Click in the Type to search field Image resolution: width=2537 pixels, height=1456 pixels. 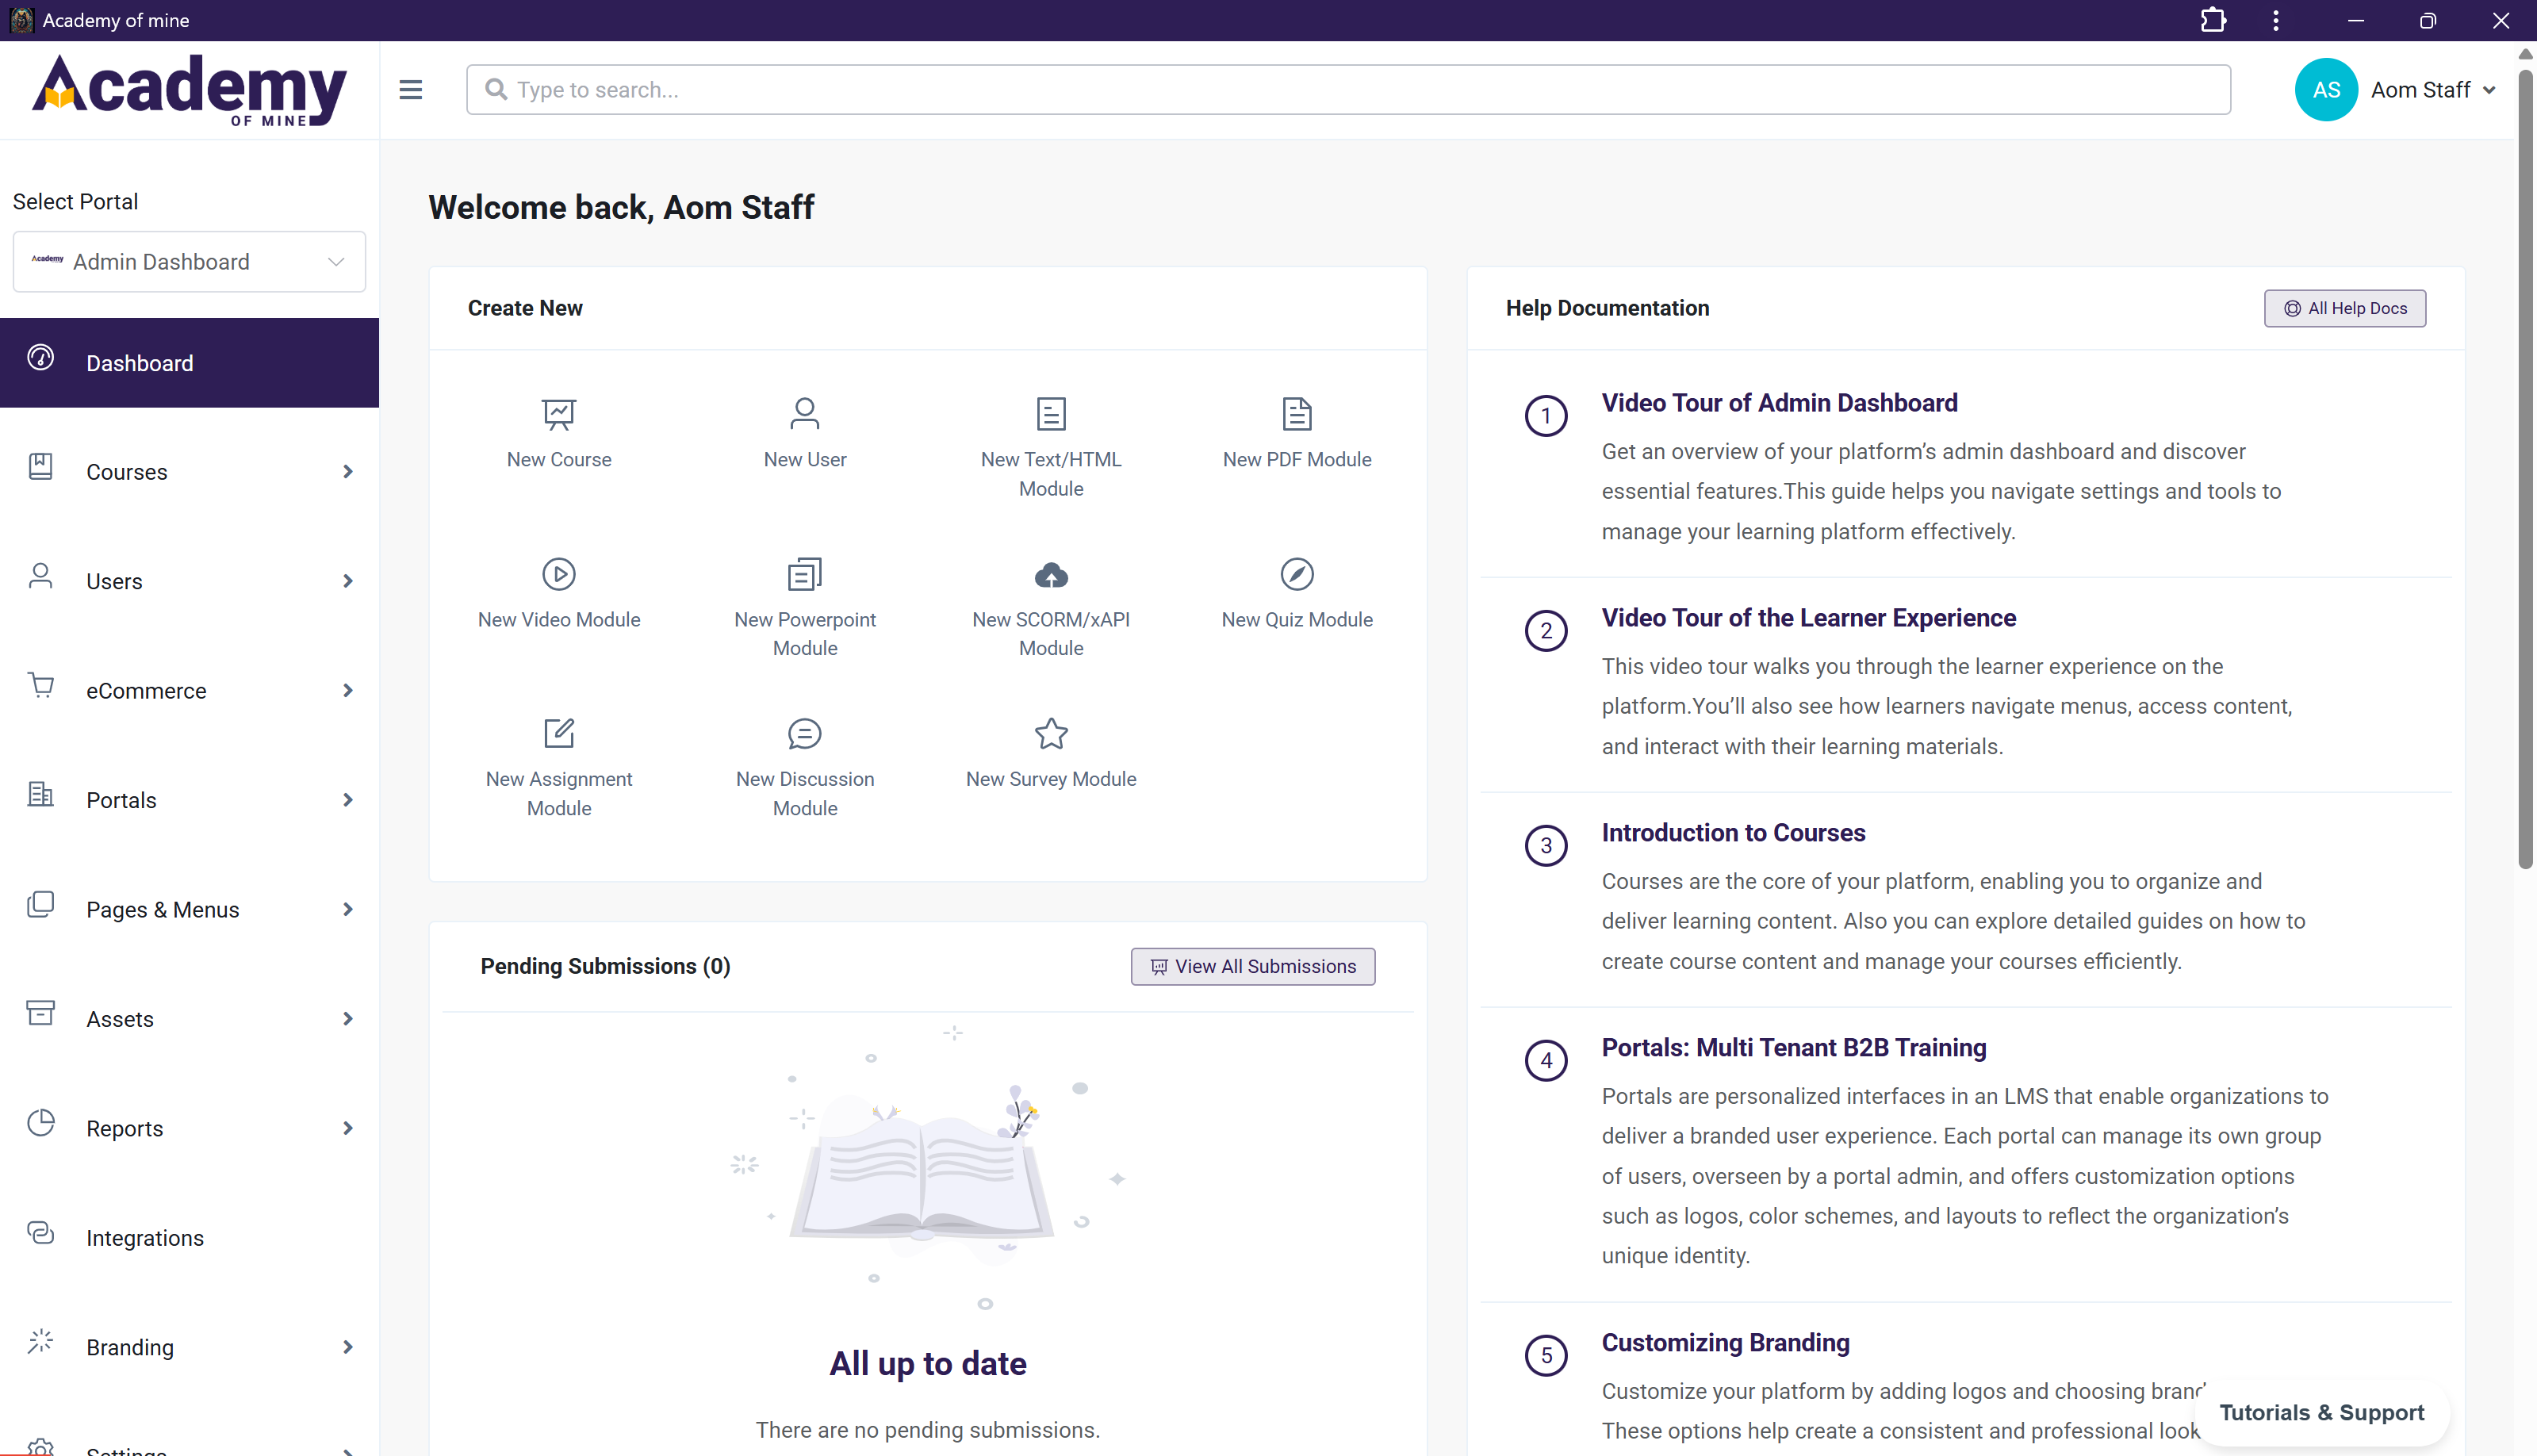click(1347, 90)
